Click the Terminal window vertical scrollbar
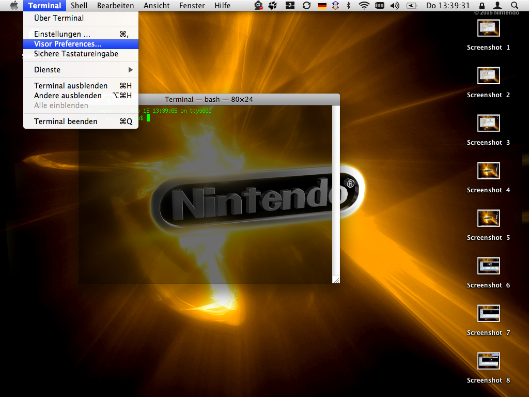 [x=336, y=191]
